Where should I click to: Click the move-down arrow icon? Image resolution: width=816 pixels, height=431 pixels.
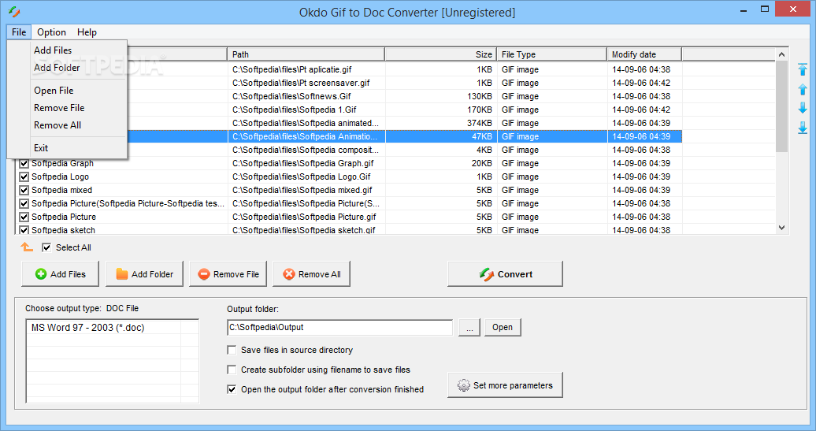tap(803, 108)
